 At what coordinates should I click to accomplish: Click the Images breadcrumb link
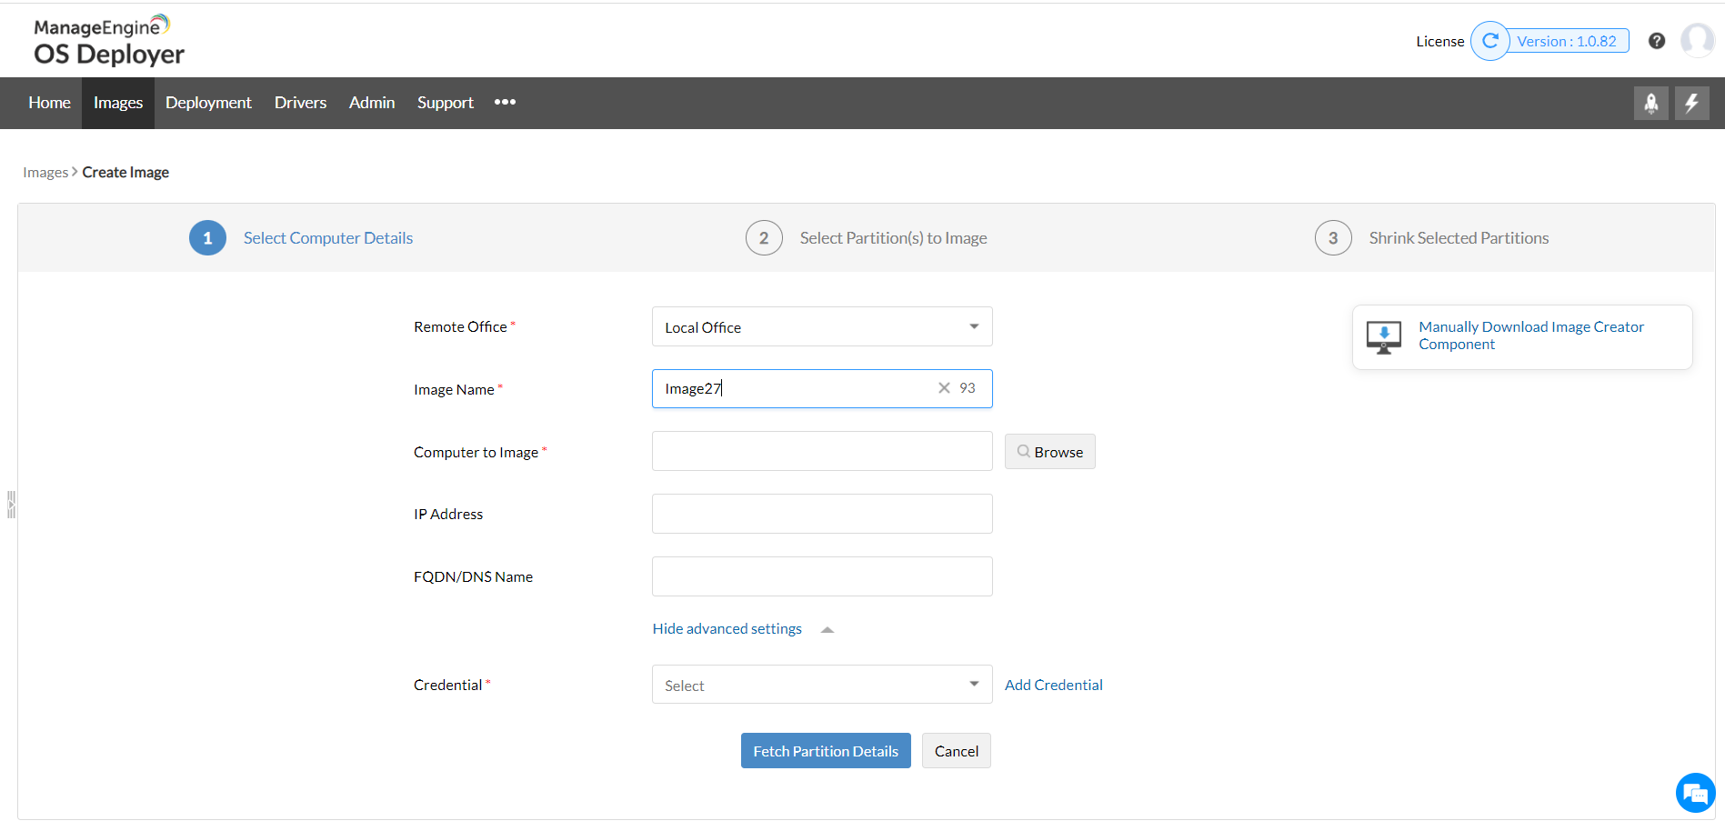(45, 173)
